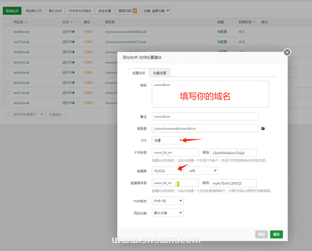The image size is (312, 251).
Task: Click the 修改默认页 button
Action: click(x=34, y=11)
